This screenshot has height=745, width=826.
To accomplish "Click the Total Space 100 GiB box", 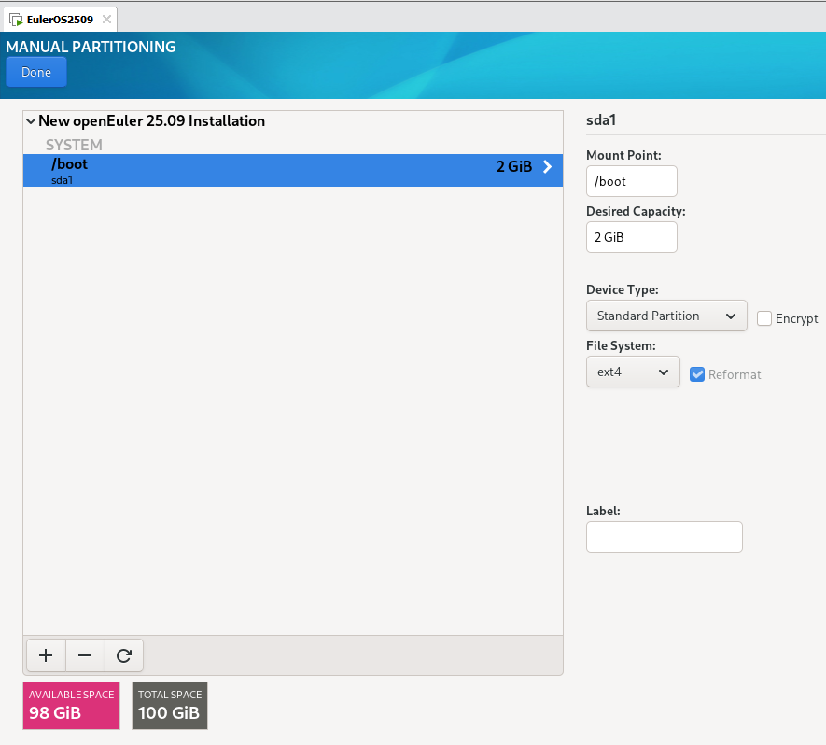I will (x=170, y=706).
